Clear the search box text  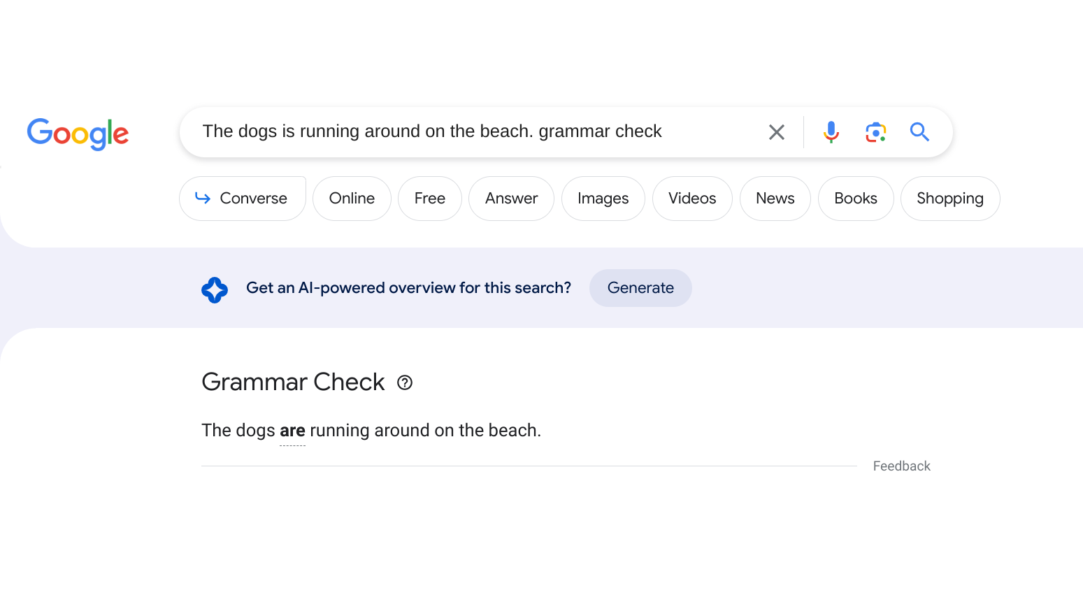[x=776, y=132]
